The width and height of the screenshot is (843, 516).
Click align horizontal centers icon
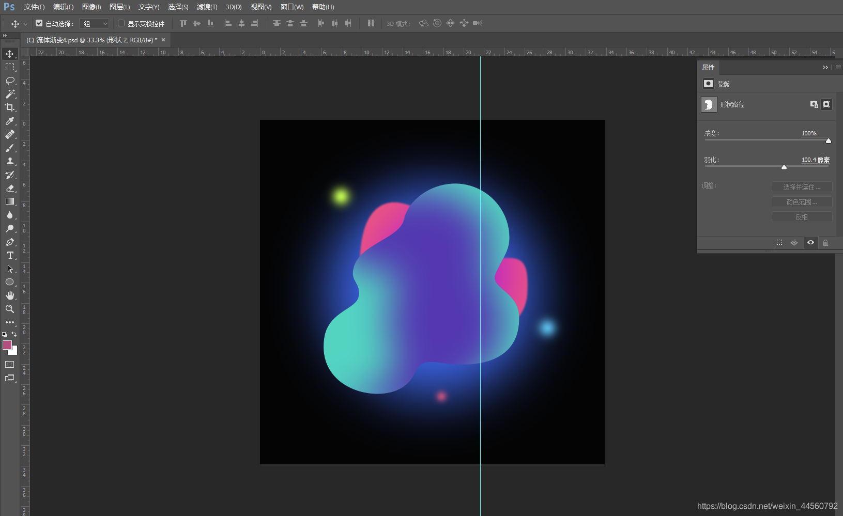241,23
